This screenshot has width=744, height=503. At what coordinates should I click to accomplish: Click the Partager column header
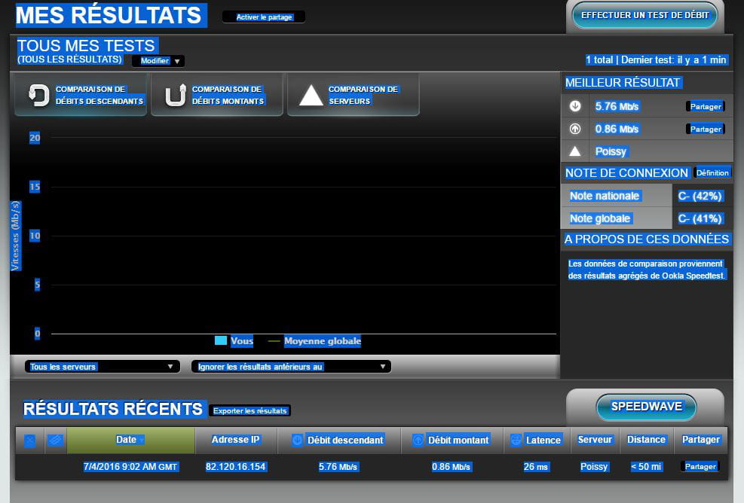[701, 440]
